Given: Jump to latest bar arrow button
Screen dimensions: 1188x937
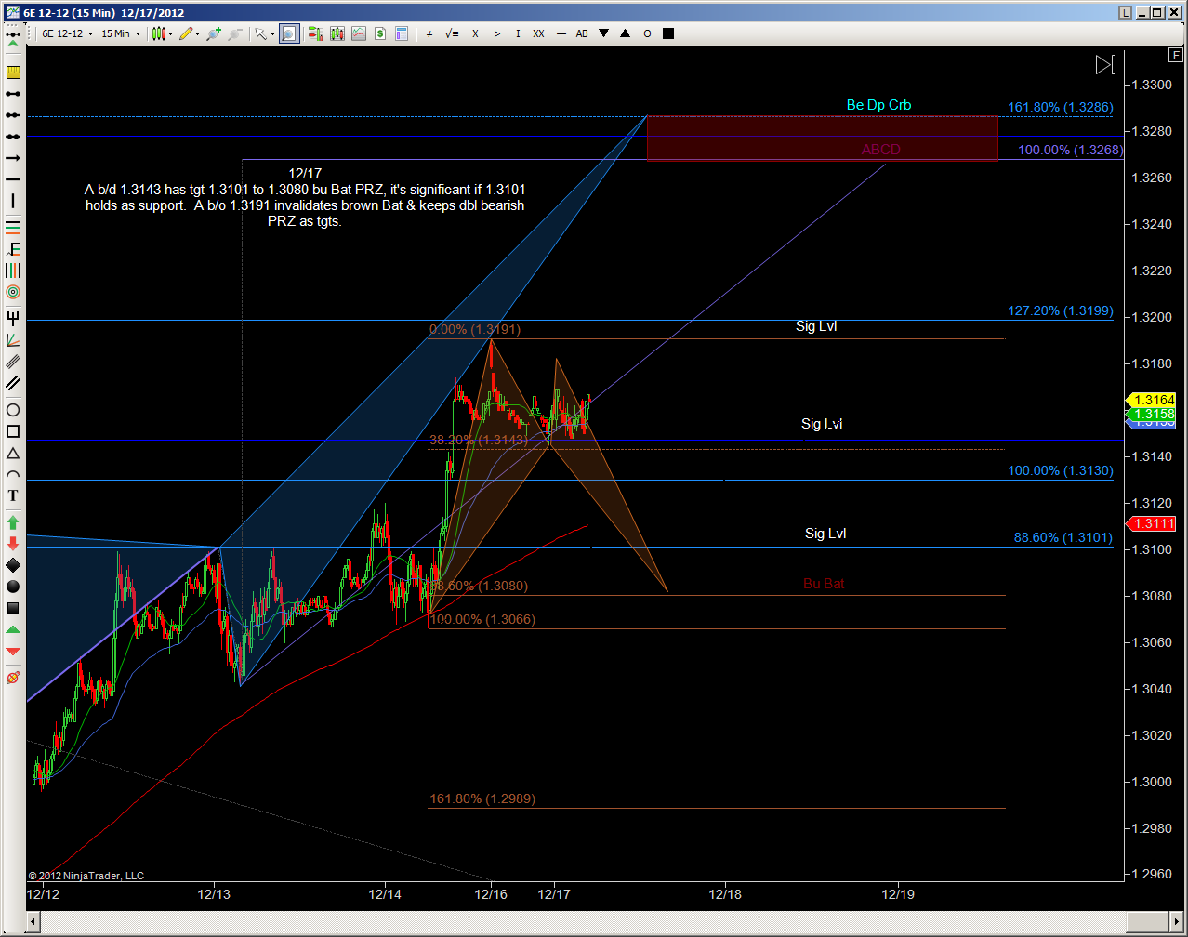Looking at the screenshot, I should point(1104,64).
